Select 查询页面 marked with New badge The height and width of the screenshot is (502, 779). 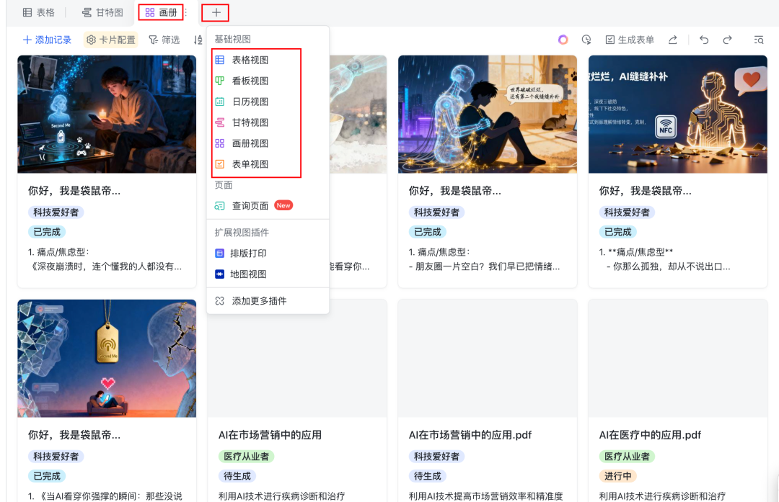(246, 205)
